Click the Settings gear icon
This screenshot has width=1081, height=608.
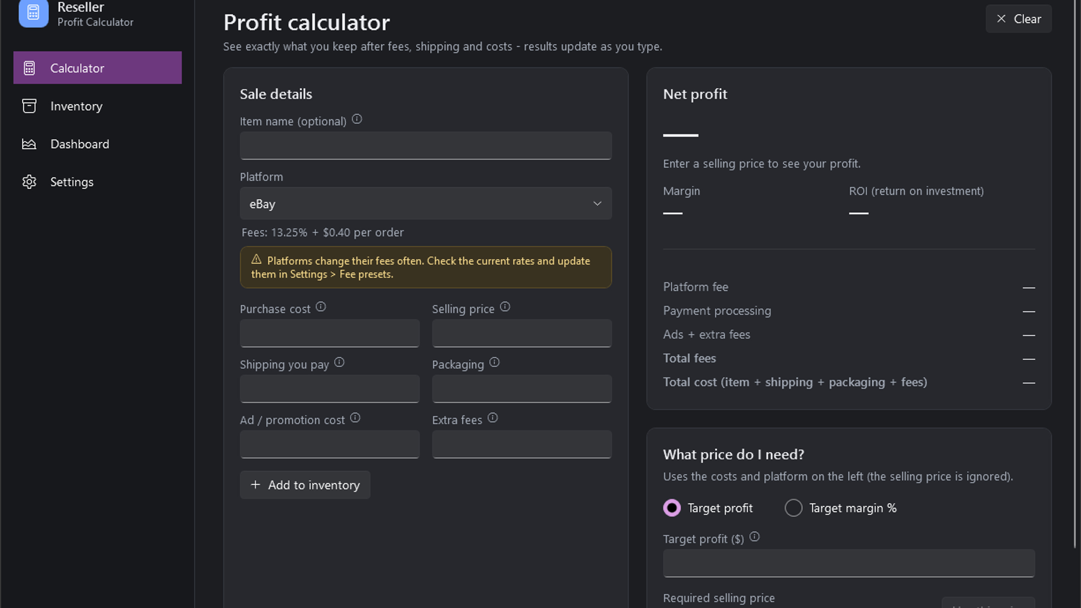[x=29, y=182]
